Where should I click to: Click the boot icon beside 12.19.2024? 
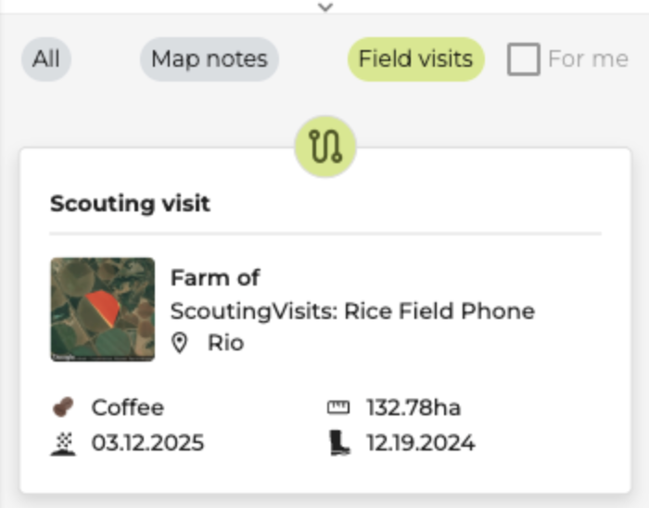click(340, 442)
